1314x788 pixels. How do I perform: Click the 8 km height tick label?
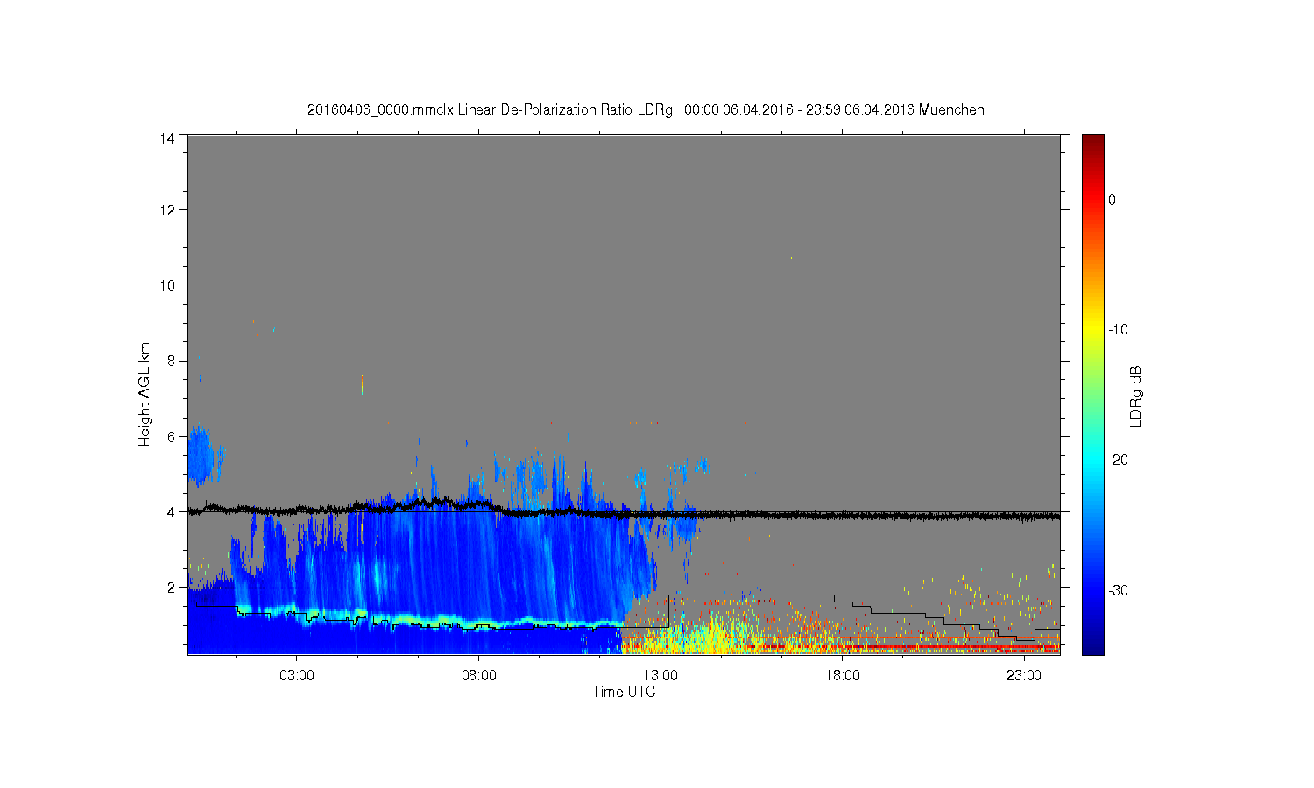pyautogui.click(x=171, y=361)
